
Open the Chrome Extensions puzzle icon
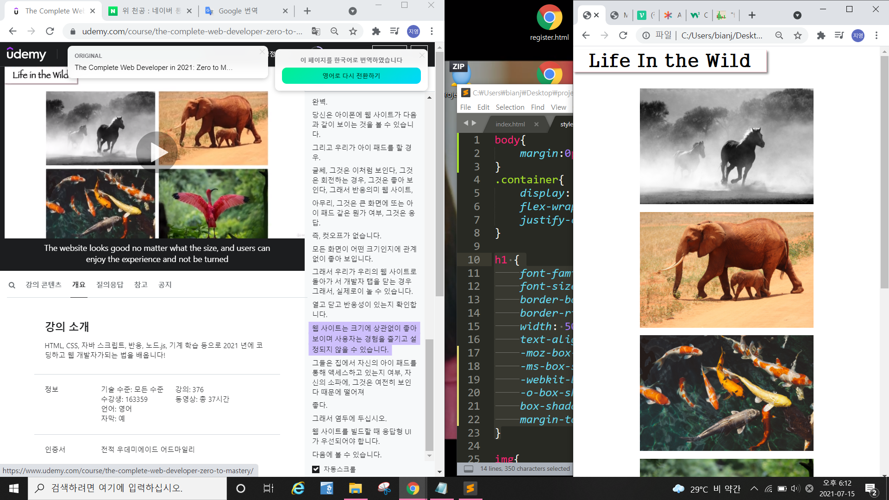pos(376,31)
